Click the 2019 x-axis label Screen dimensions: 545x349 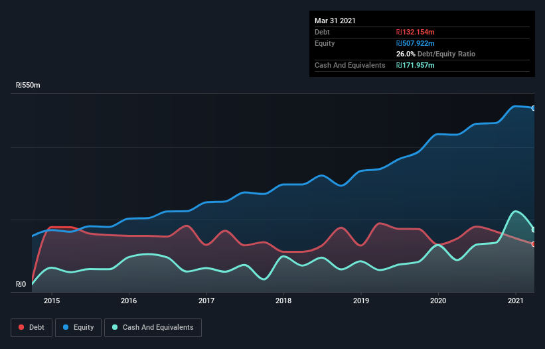point(361,301)
